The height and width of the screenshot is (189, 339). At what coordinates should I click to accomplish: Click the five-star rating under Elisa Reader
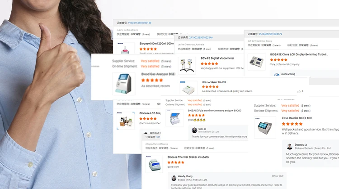click(x=292, y=124)
